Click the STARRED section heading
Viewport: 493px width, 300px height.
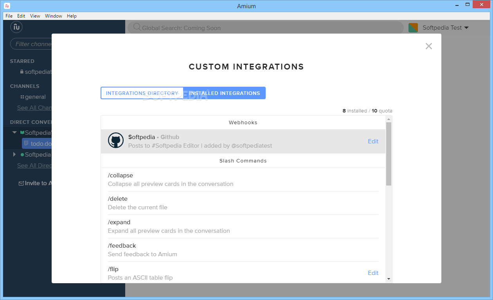pyautogui.click(x=22, y=61)
